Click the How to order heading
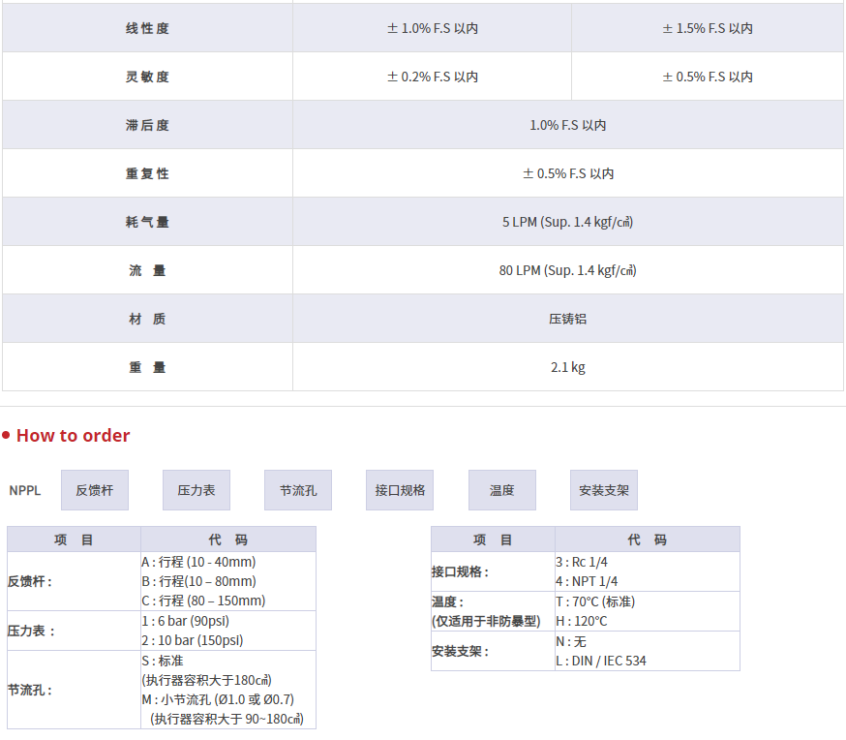The image size is (846, 740). (73, 436)
